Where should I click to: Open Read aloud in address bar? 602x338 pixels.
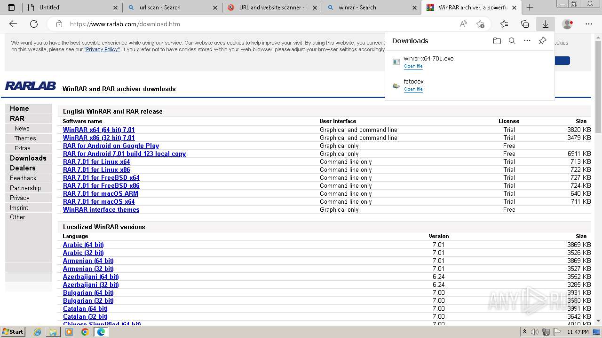click(x=463, y=24)
